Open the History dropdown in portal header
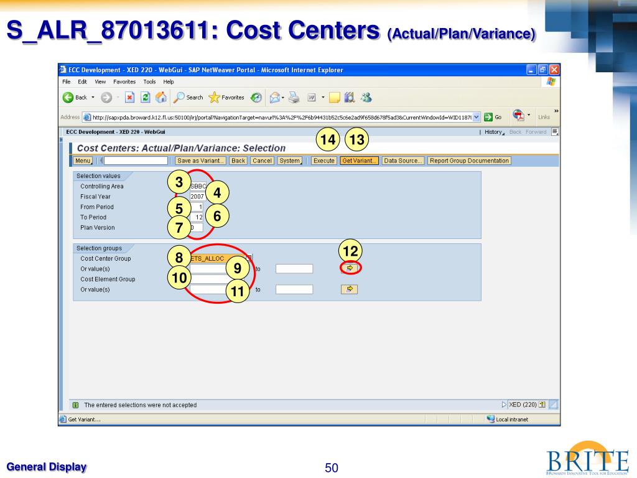637x478 pixels. coord(495,132)
